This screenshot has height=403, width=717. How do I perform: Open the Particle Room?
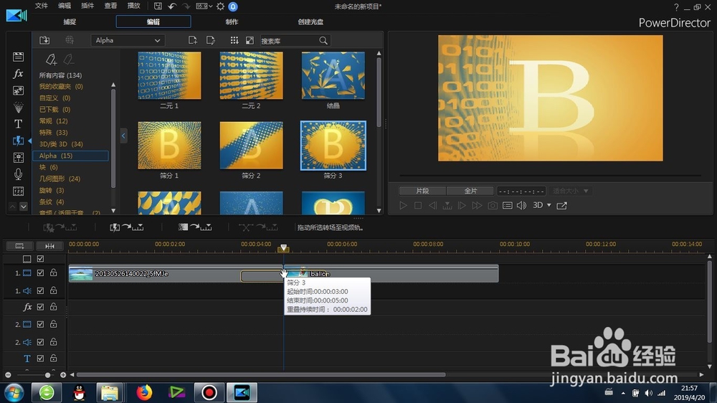[19, 108]
